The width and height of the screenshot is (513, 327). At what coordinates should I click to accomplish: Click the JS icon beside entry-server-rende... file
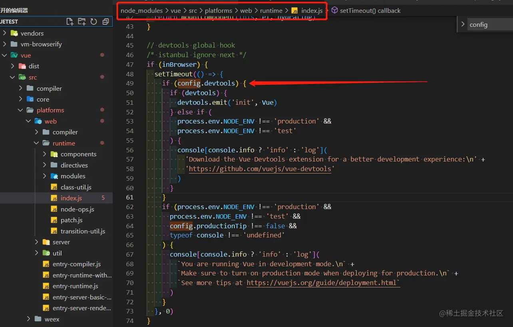[x=46, y=308]
